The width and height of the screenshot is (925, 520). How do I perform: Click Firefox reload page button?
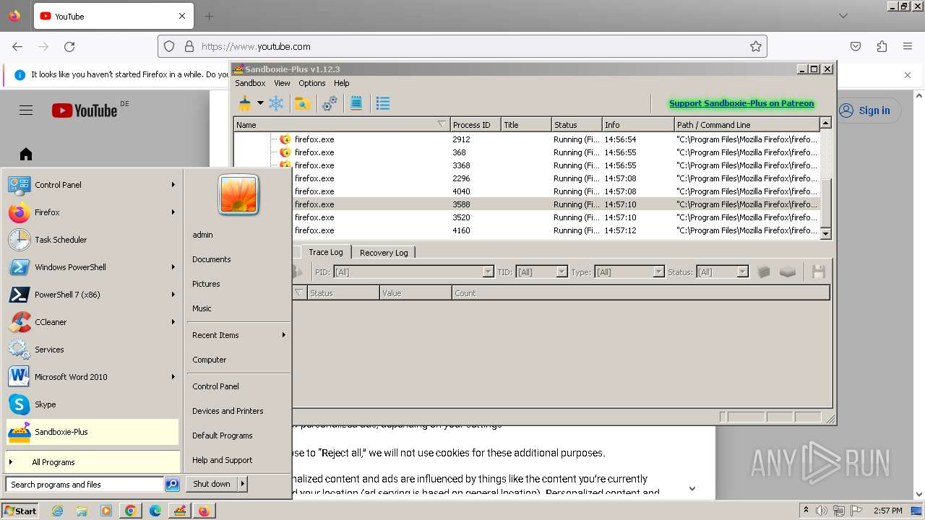pyautogui.click(x=69, y=46)
